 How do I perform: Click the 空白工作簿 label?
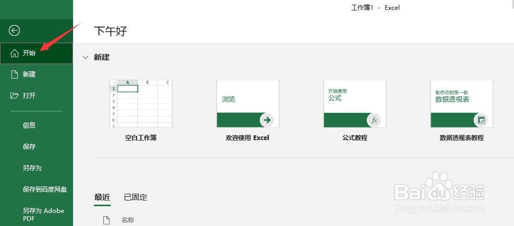[140, 137]
